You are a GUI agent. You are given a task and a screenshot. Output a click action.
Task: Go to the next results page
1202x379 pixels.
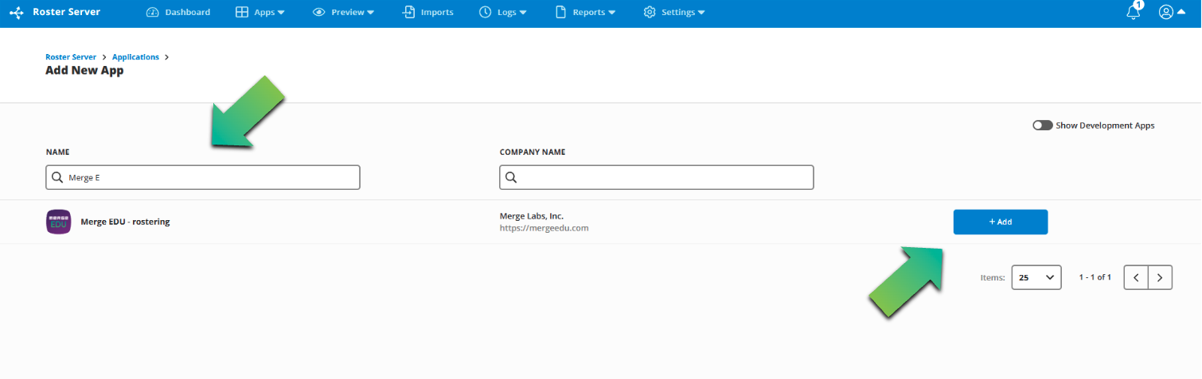coord(1160,277)
